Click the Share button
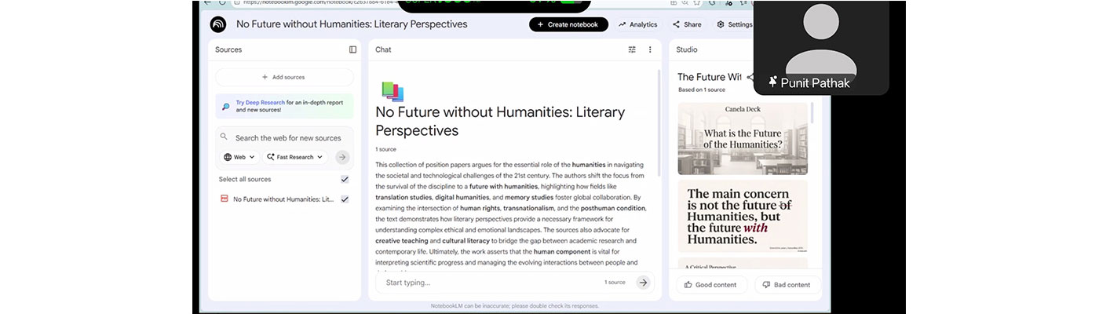Screen dimensions: 1099x314 687,24
